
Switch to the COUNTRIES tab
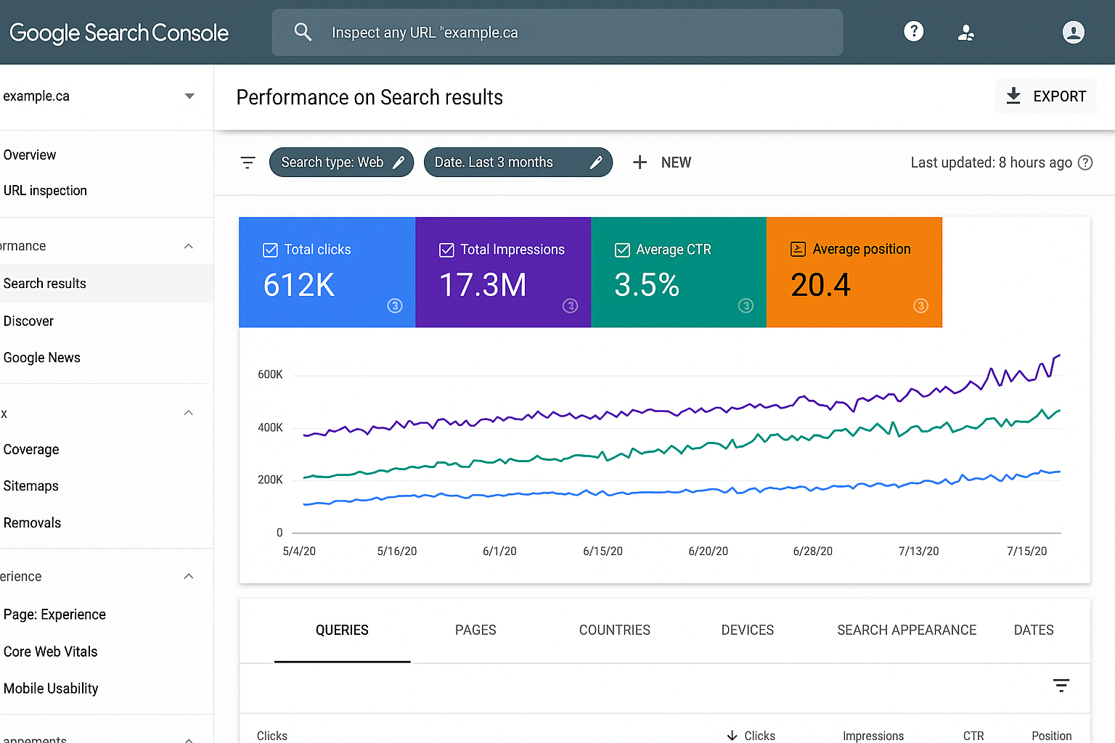[x=614, y=630]
